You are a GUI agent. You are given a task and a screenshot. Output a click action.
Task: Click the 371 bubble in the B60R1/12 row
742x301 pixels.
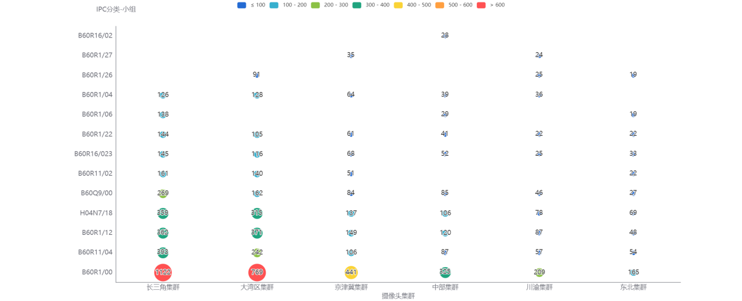point(257,232)
